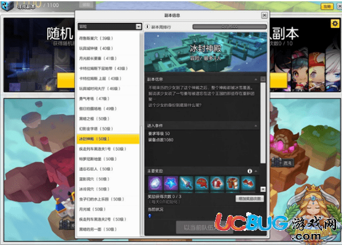Select 月光船长要塞（41级）in list
Screen dimensions: 342x245
tap(108, 59)
